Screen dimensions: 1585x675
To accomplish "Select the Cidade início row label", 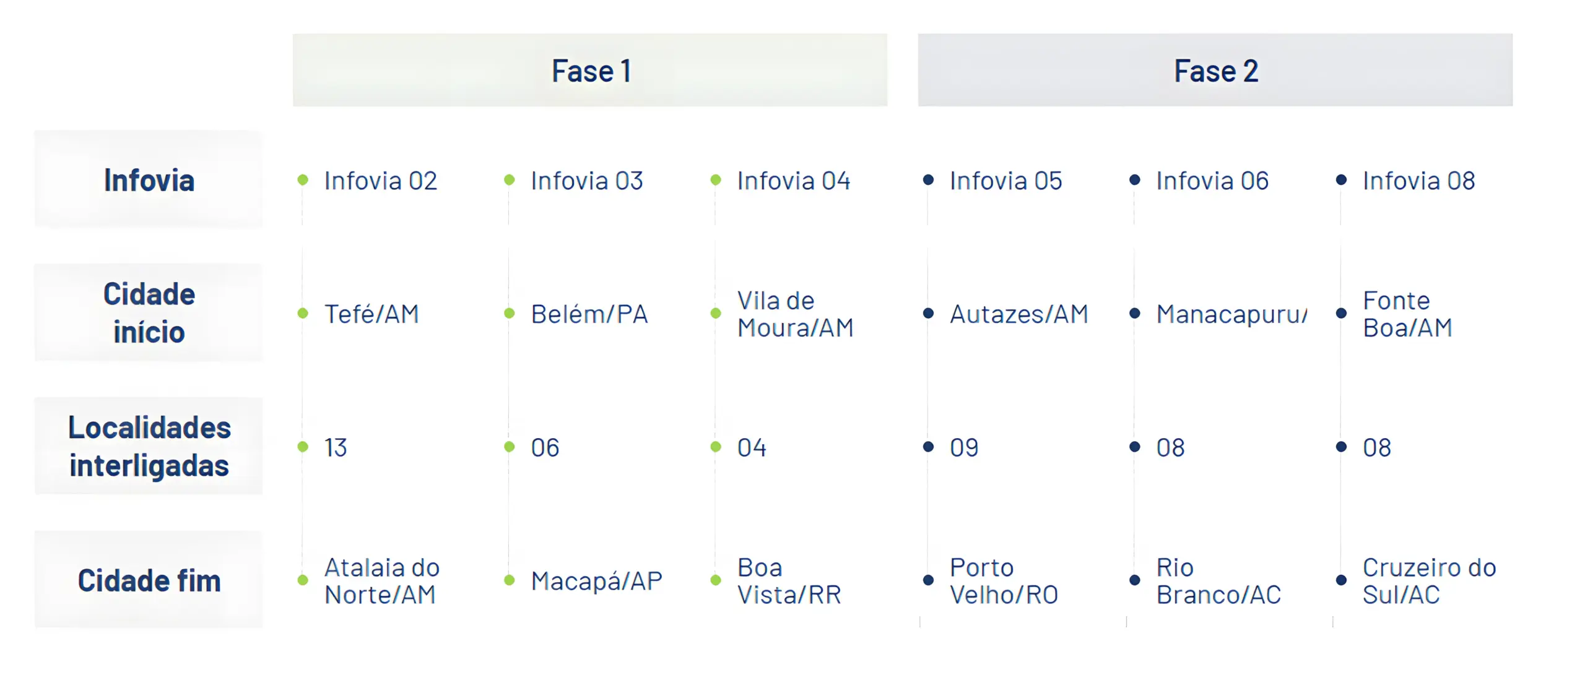I will 149,313.
